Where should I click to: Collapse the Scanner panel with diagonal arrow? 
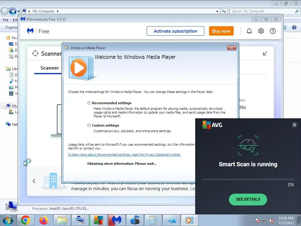pyautogui.click(x=265, y=53)
